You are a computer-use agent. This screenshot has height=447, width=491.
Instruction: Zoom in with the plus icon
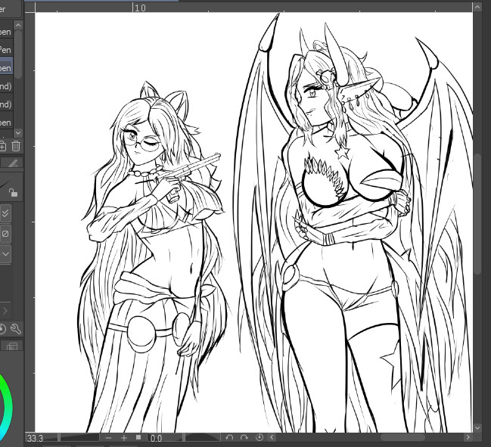pyautogui.click(x=124, y=438)
